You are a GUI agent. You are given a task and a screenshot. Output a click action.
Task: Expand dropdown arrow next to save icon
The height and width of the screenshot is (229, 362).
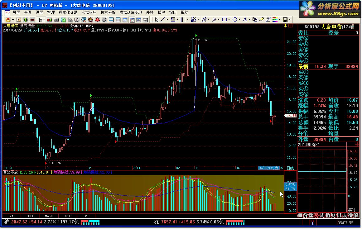pos(290,20)
